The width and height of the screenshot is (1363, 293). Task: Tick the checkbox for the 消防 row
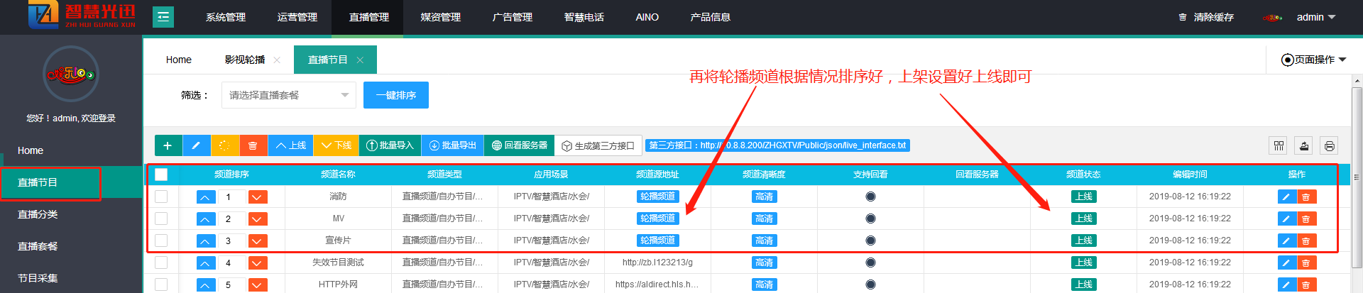[x=161, y=197]
